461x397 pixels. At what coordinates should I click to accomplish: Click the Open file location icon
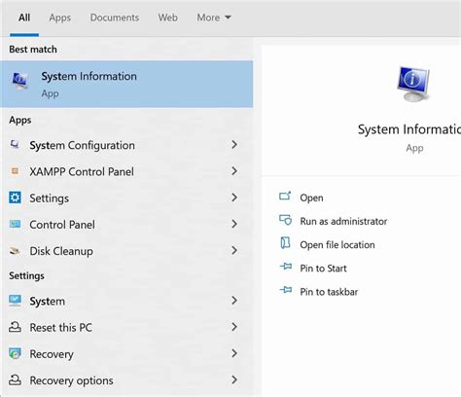(285, 243)
